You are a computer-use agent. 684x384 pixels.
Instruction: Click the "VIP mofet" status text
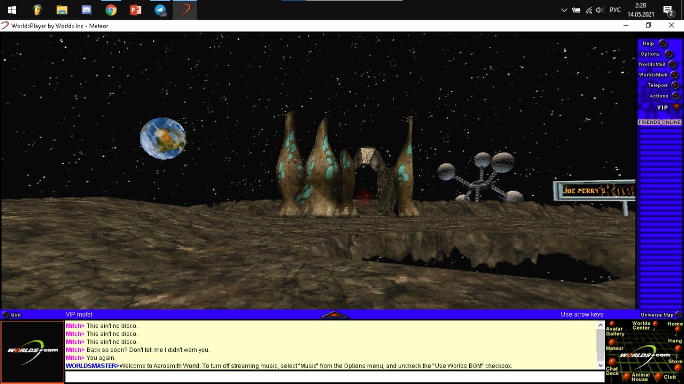[x=79, y=315]
